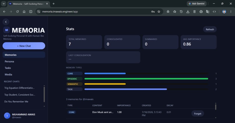Start a New Chat
This screenshot has height=123, width=235.
click(24, 46)
